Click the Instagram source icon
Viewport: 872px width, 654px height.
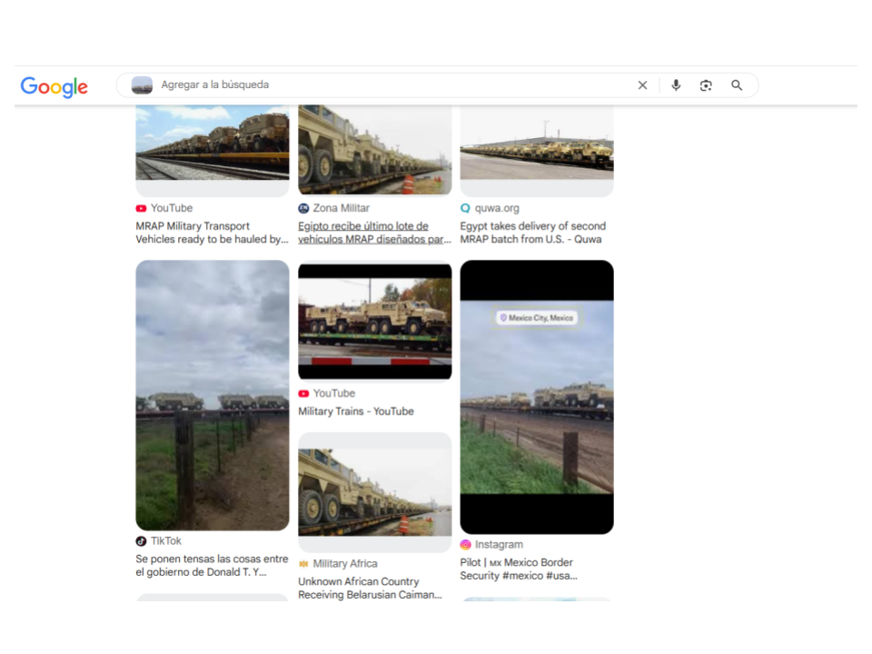click(x=465, y=545)
